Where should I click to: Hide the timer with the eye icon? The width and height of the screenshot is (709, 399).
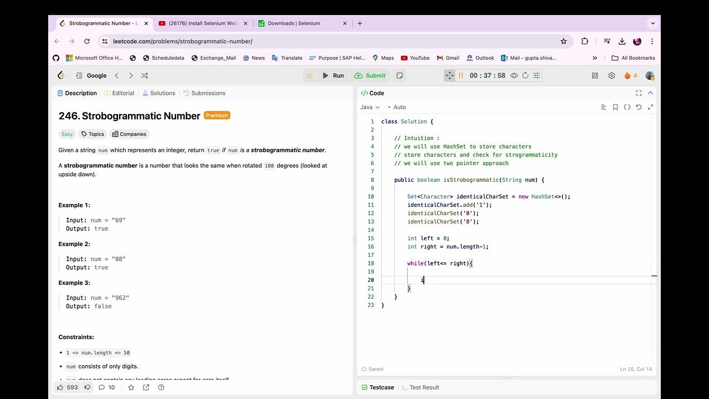click(514, 76)
